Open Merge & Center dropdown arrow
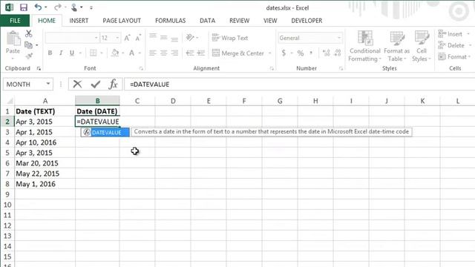This screenshot has width=475, height=267. pos(270,53)
